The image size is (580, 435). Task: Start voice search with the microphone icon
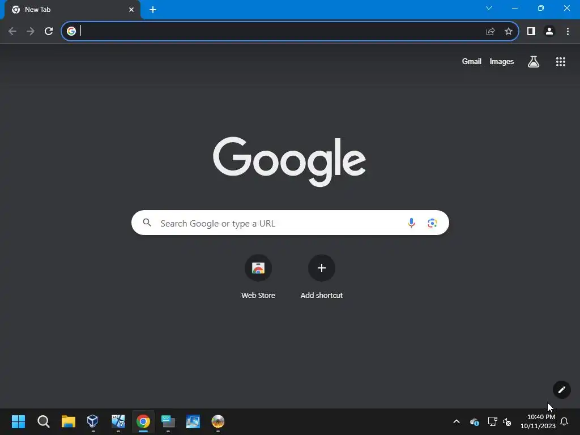pyautogui.click(x=411, y=223)
